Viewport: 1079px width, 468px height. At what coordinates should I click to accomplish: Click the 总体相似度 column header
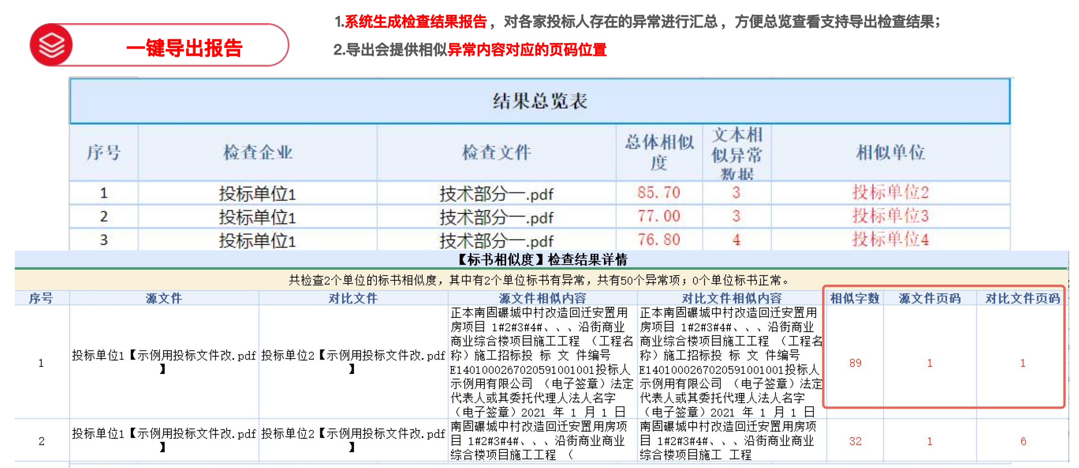click(659, 152)
